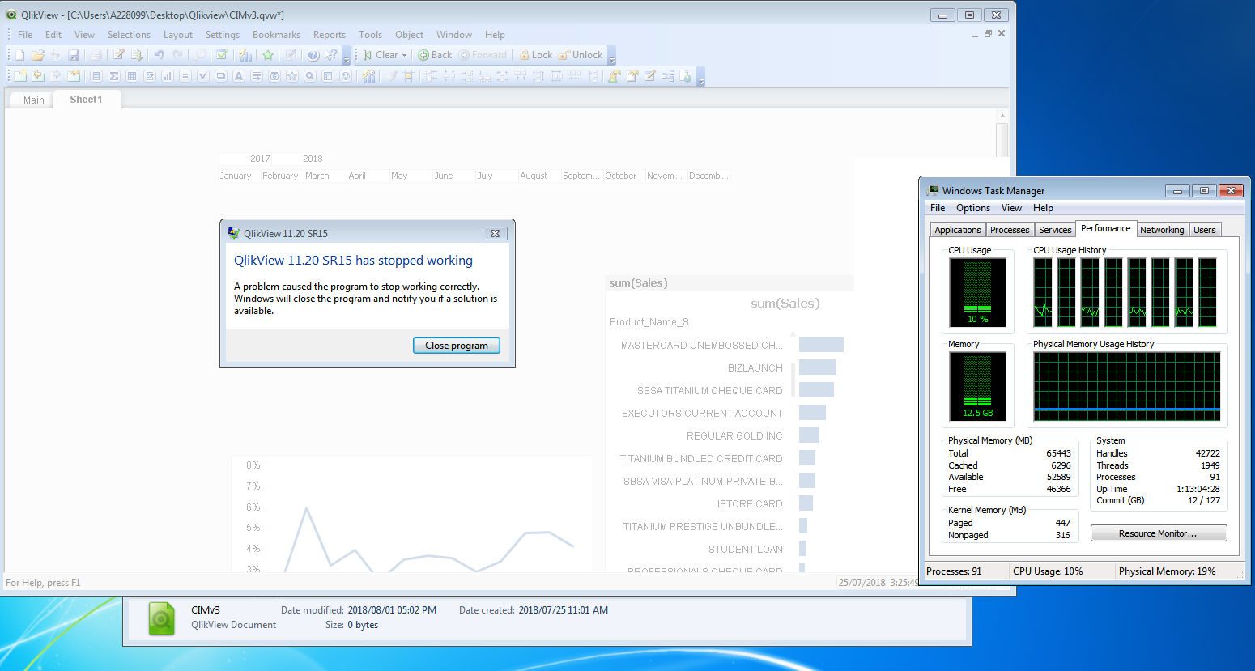Open the Bookmarks menu
The height and width of the screenshot is (671, 1255).
(x=276, y=35)
